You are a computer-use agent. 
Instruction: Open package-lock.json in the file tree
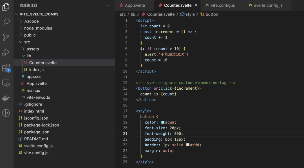64,125
